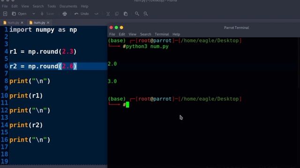The width and height of the screenshot is (300, 168).
Task: Click the 'print(r1)' code line
Action: point(26,96)
